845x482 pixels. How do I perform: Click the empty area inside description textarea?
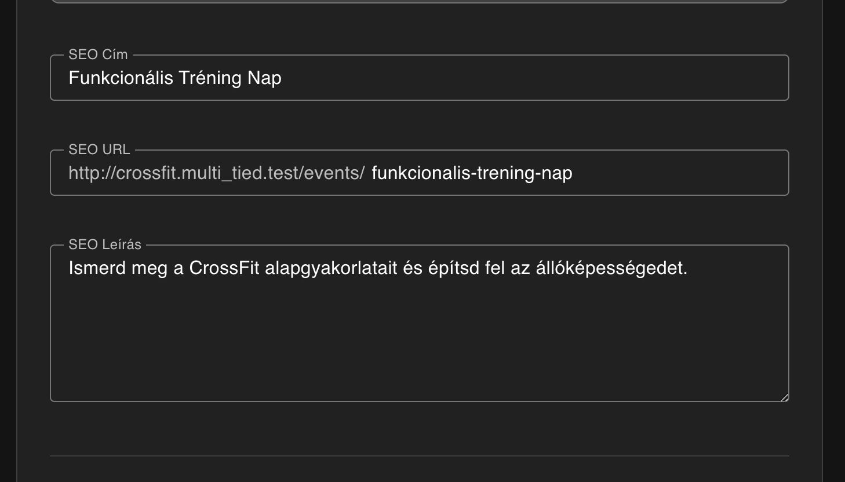point(419,348)
